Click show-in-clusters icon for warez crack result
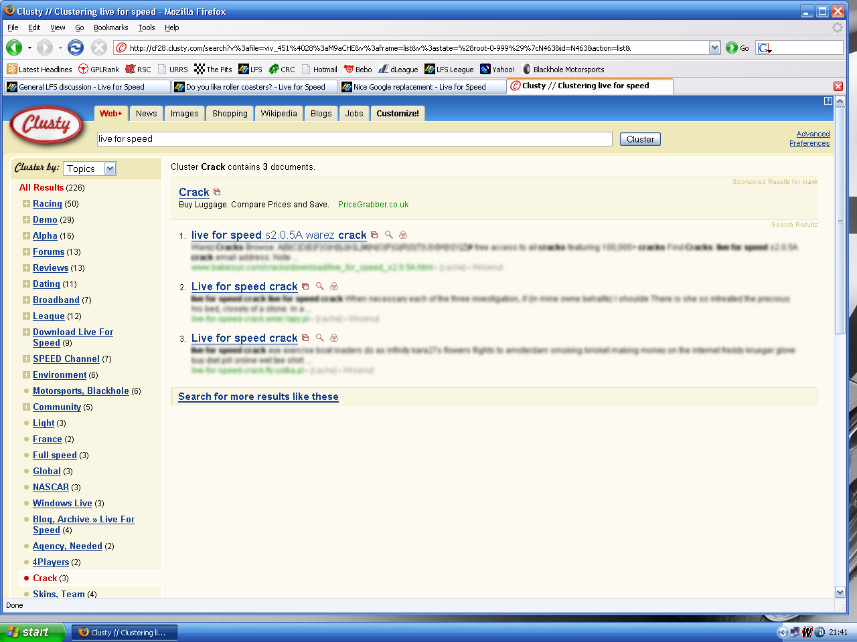857x642 pixels. click(x=403, y=235)
